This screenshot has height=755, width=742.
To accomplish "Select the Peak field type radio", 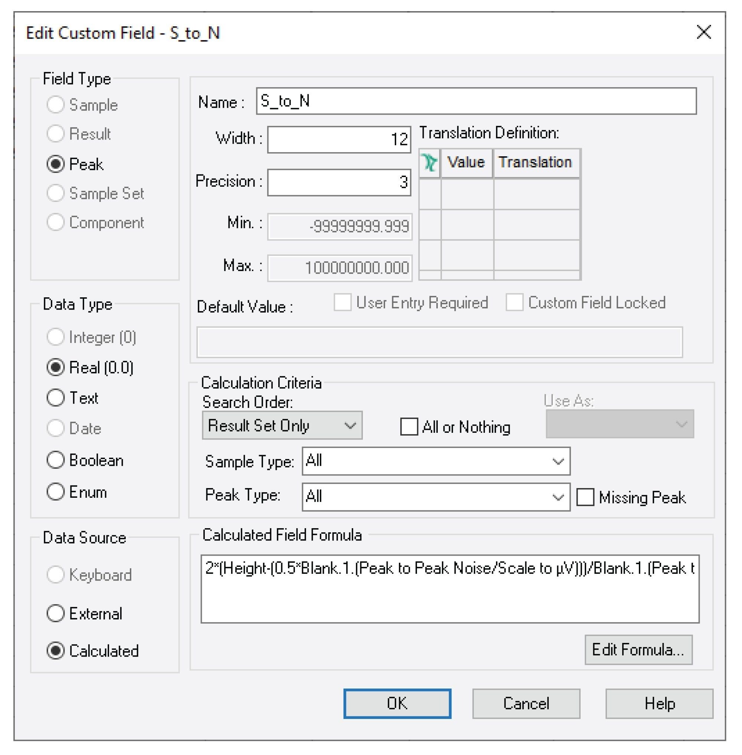I will [x=55, y=164].
